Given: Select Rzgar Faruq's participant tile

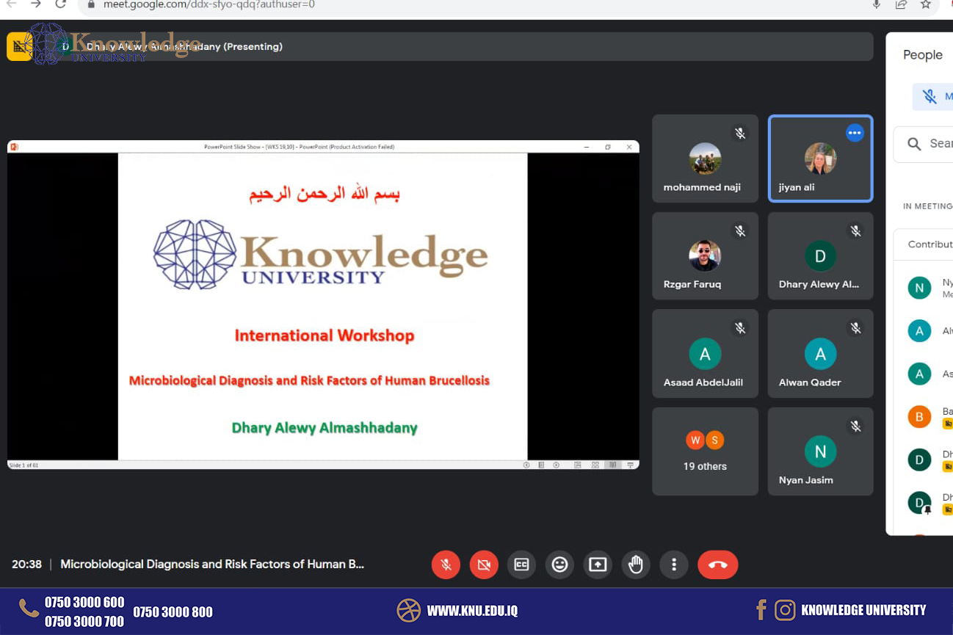Looking at the screenshot, I should click(705, 255).
